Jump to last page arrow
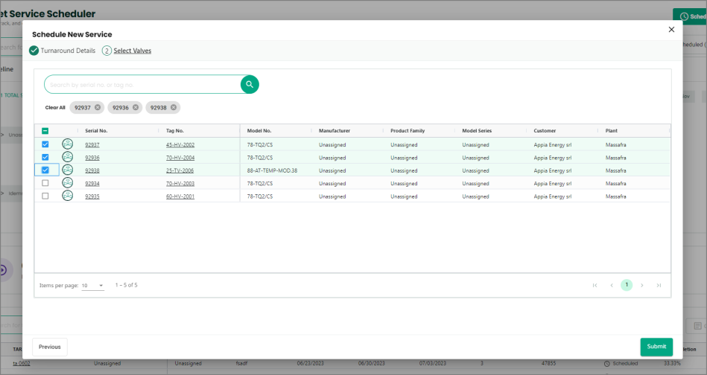 659,285
